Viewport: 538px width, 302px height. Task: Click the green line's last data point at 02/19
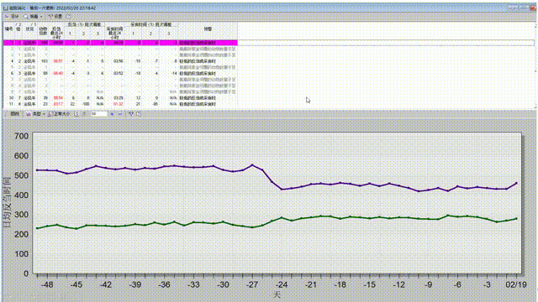coord(516,219)
